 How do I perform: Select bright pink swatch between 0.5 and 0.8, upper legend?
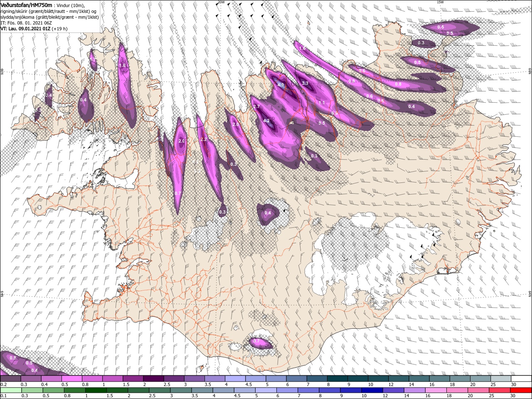[71, 379]
